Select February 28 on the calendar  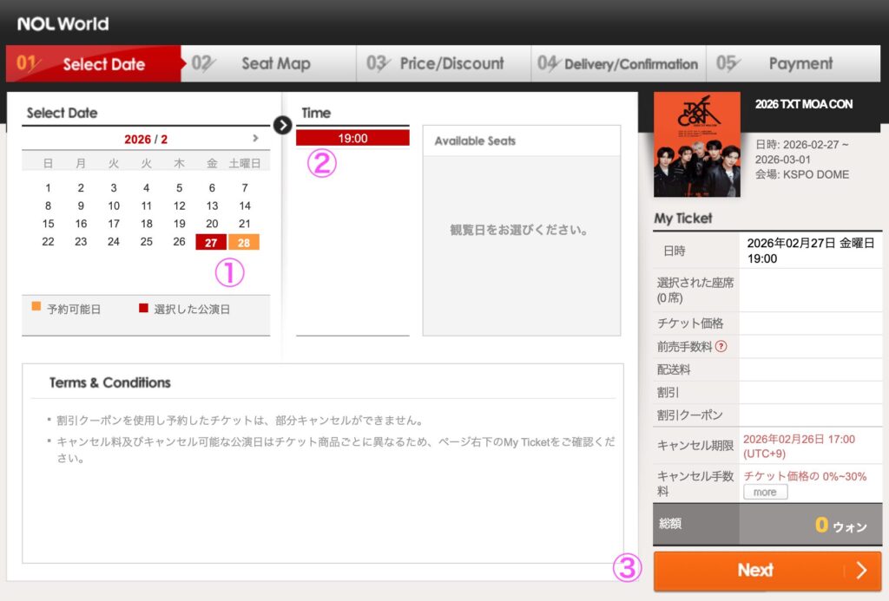coord(244,242)
